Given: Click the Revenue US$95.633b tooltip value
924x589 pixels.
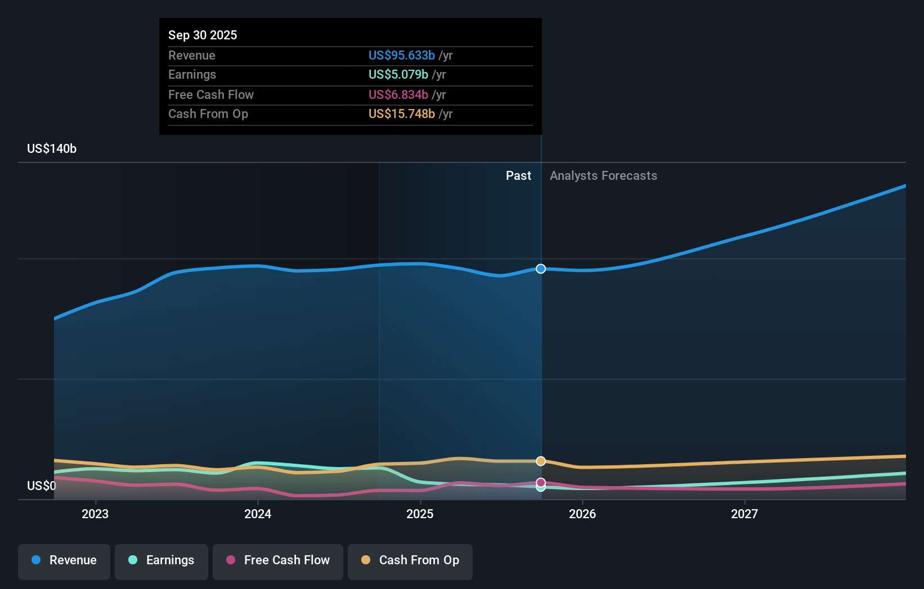Looking at the screenshot, I should pos(401,55).
